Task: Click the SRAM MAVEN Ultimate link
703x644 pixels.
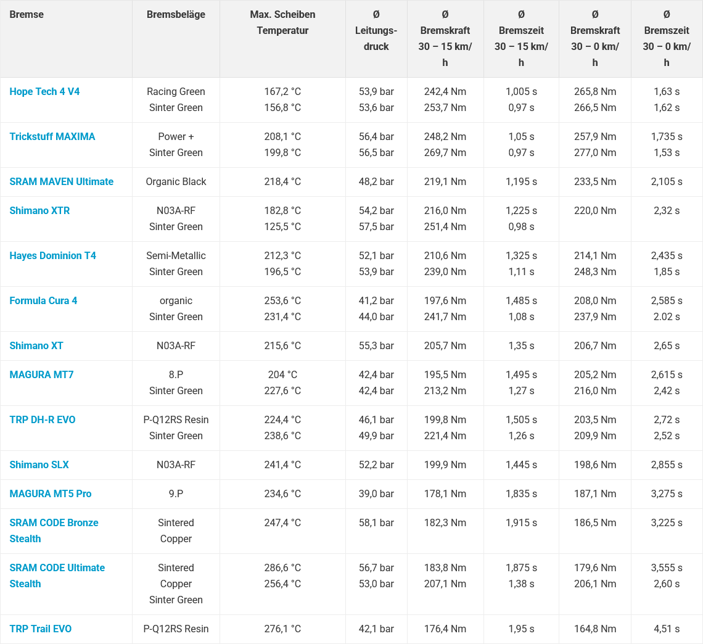Action: coord(62,181)
